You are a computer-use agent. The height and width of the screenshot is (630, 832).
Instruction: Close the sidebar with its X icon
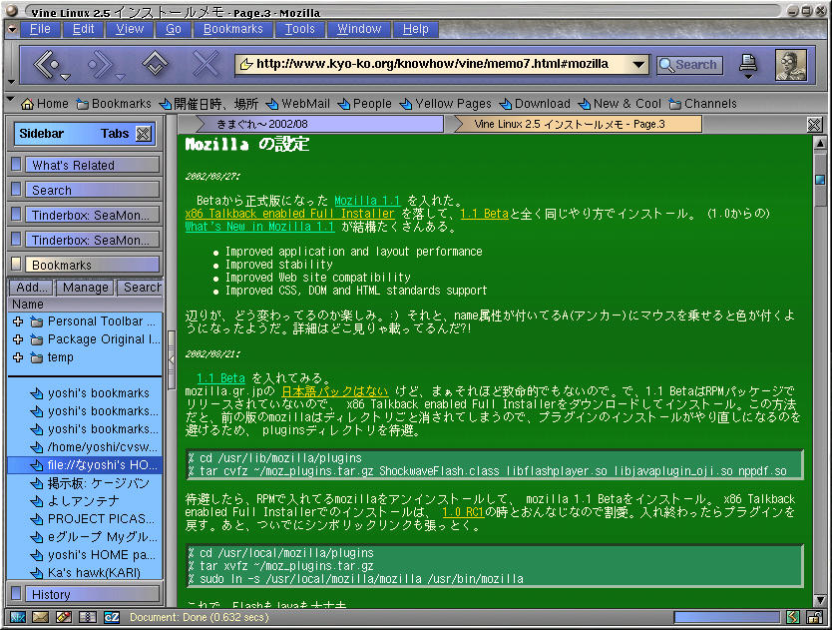tap(144, 134)
